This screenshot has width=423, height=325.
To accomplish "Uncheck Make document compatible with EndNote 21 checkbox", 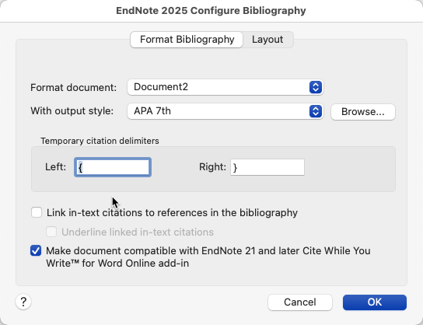I will (x=36, y=251).
